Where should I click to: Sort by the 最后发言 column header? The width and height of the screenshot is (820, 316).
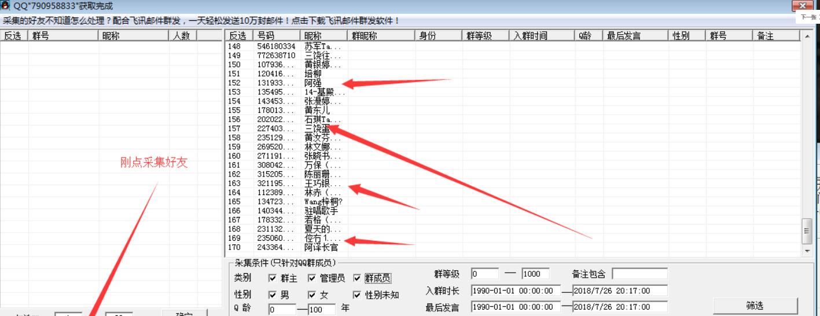click(637, 36)
